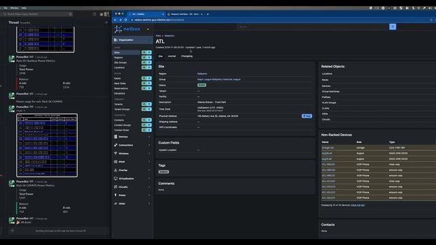Expand the Other menu section

coord(132,203)
